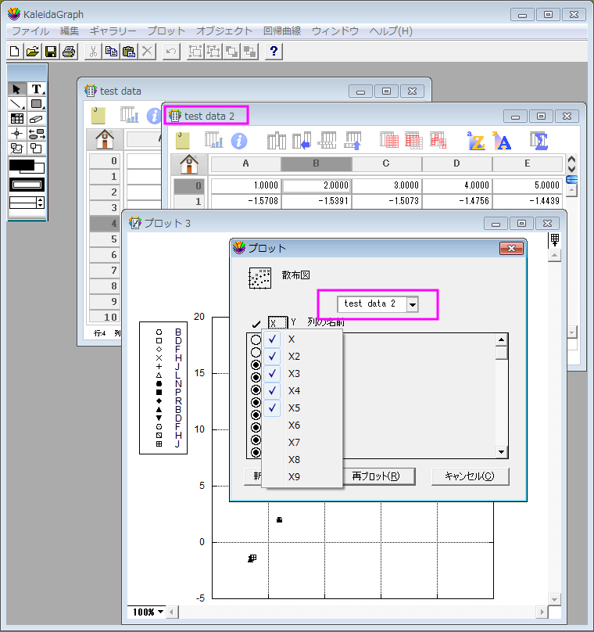594x632 pixels.
Task: Select the Text tool in the toolbox
Action: [x=37, y=88]
